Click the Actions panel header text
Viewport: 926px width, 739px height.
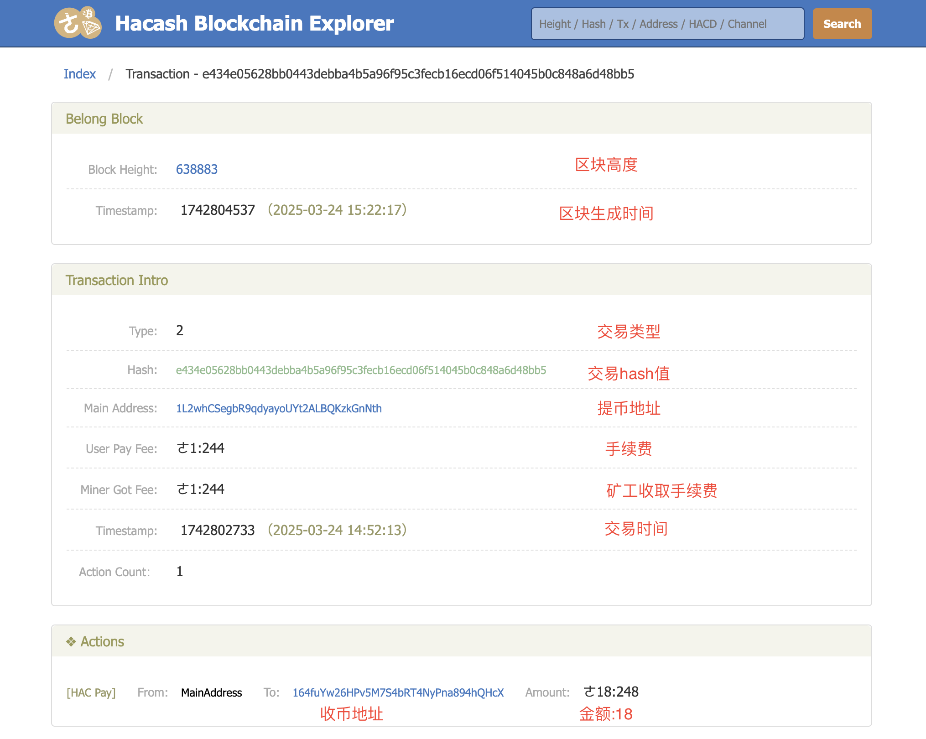coord(102,642)
